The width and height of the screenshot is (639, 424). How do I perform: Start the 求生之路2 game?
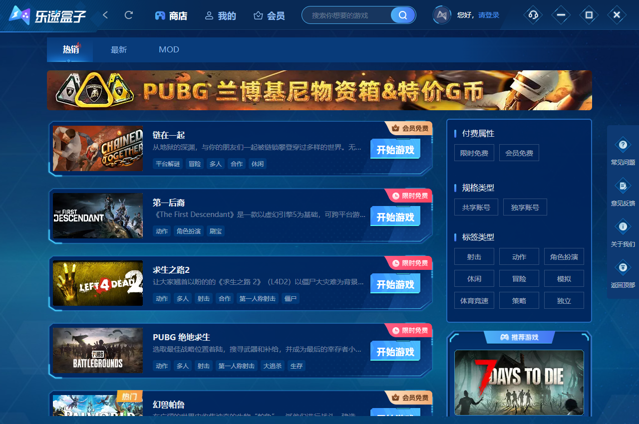tap(395, 284)
